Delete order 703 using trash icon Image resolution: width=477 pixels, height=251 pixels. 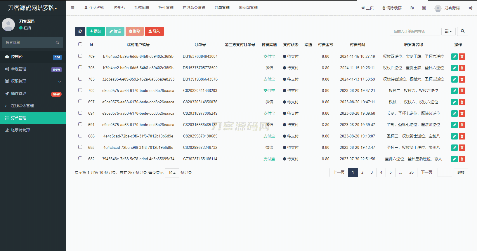[x=462, y=79]
